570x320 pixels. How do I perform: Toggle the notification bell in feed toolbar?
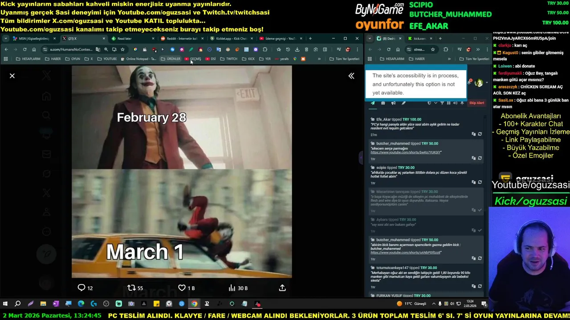[x=462, y=103]
